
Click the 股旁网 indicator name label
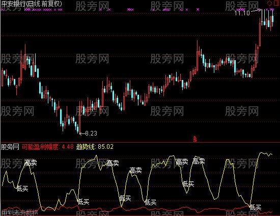tap(10, 147)
